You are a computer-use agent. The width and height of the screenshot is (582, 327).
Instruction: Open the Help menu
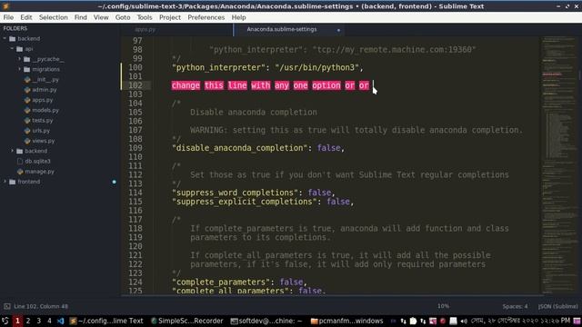(x=238, y=17)
